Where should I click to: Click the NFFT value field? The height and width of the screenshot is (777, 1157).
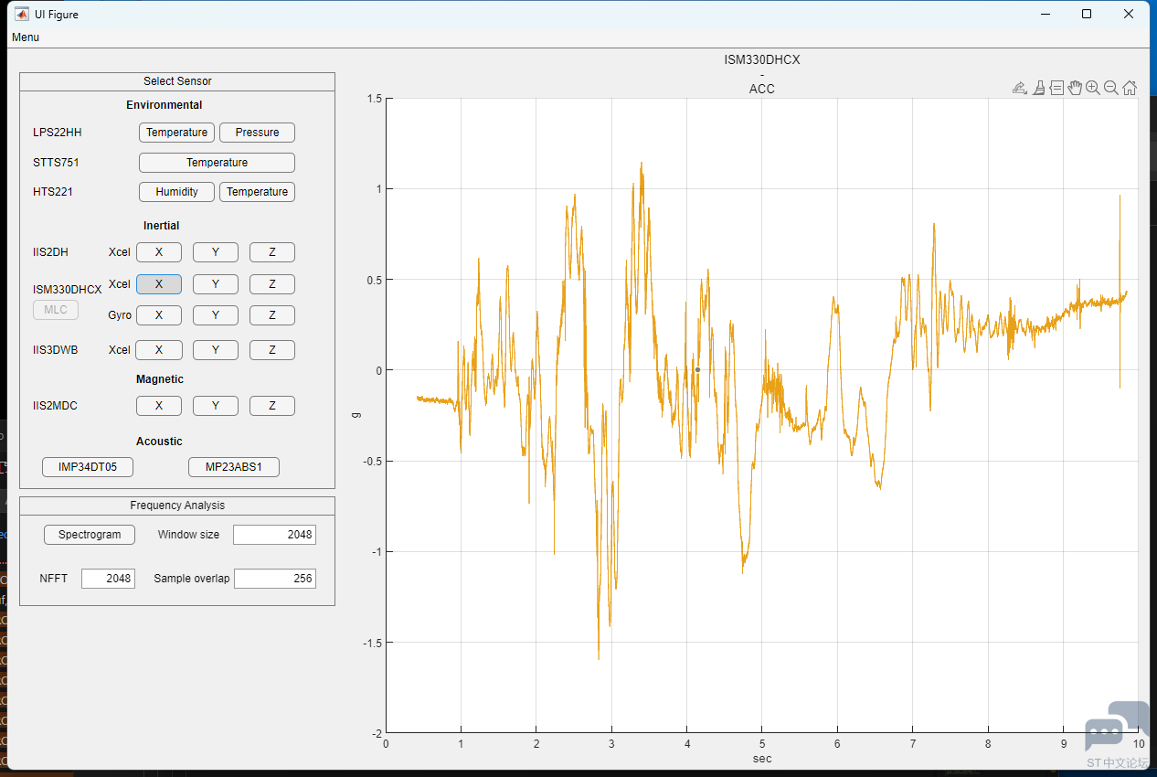point(108,579)
